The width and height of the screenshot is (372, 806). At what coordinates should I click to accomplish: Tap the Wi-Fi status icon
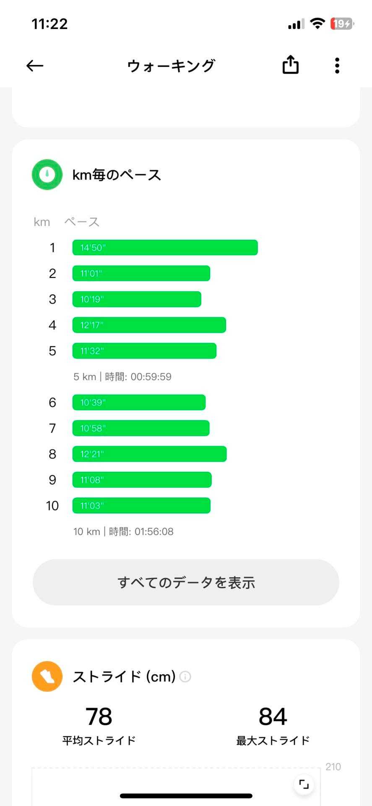(x=317, y=24)
